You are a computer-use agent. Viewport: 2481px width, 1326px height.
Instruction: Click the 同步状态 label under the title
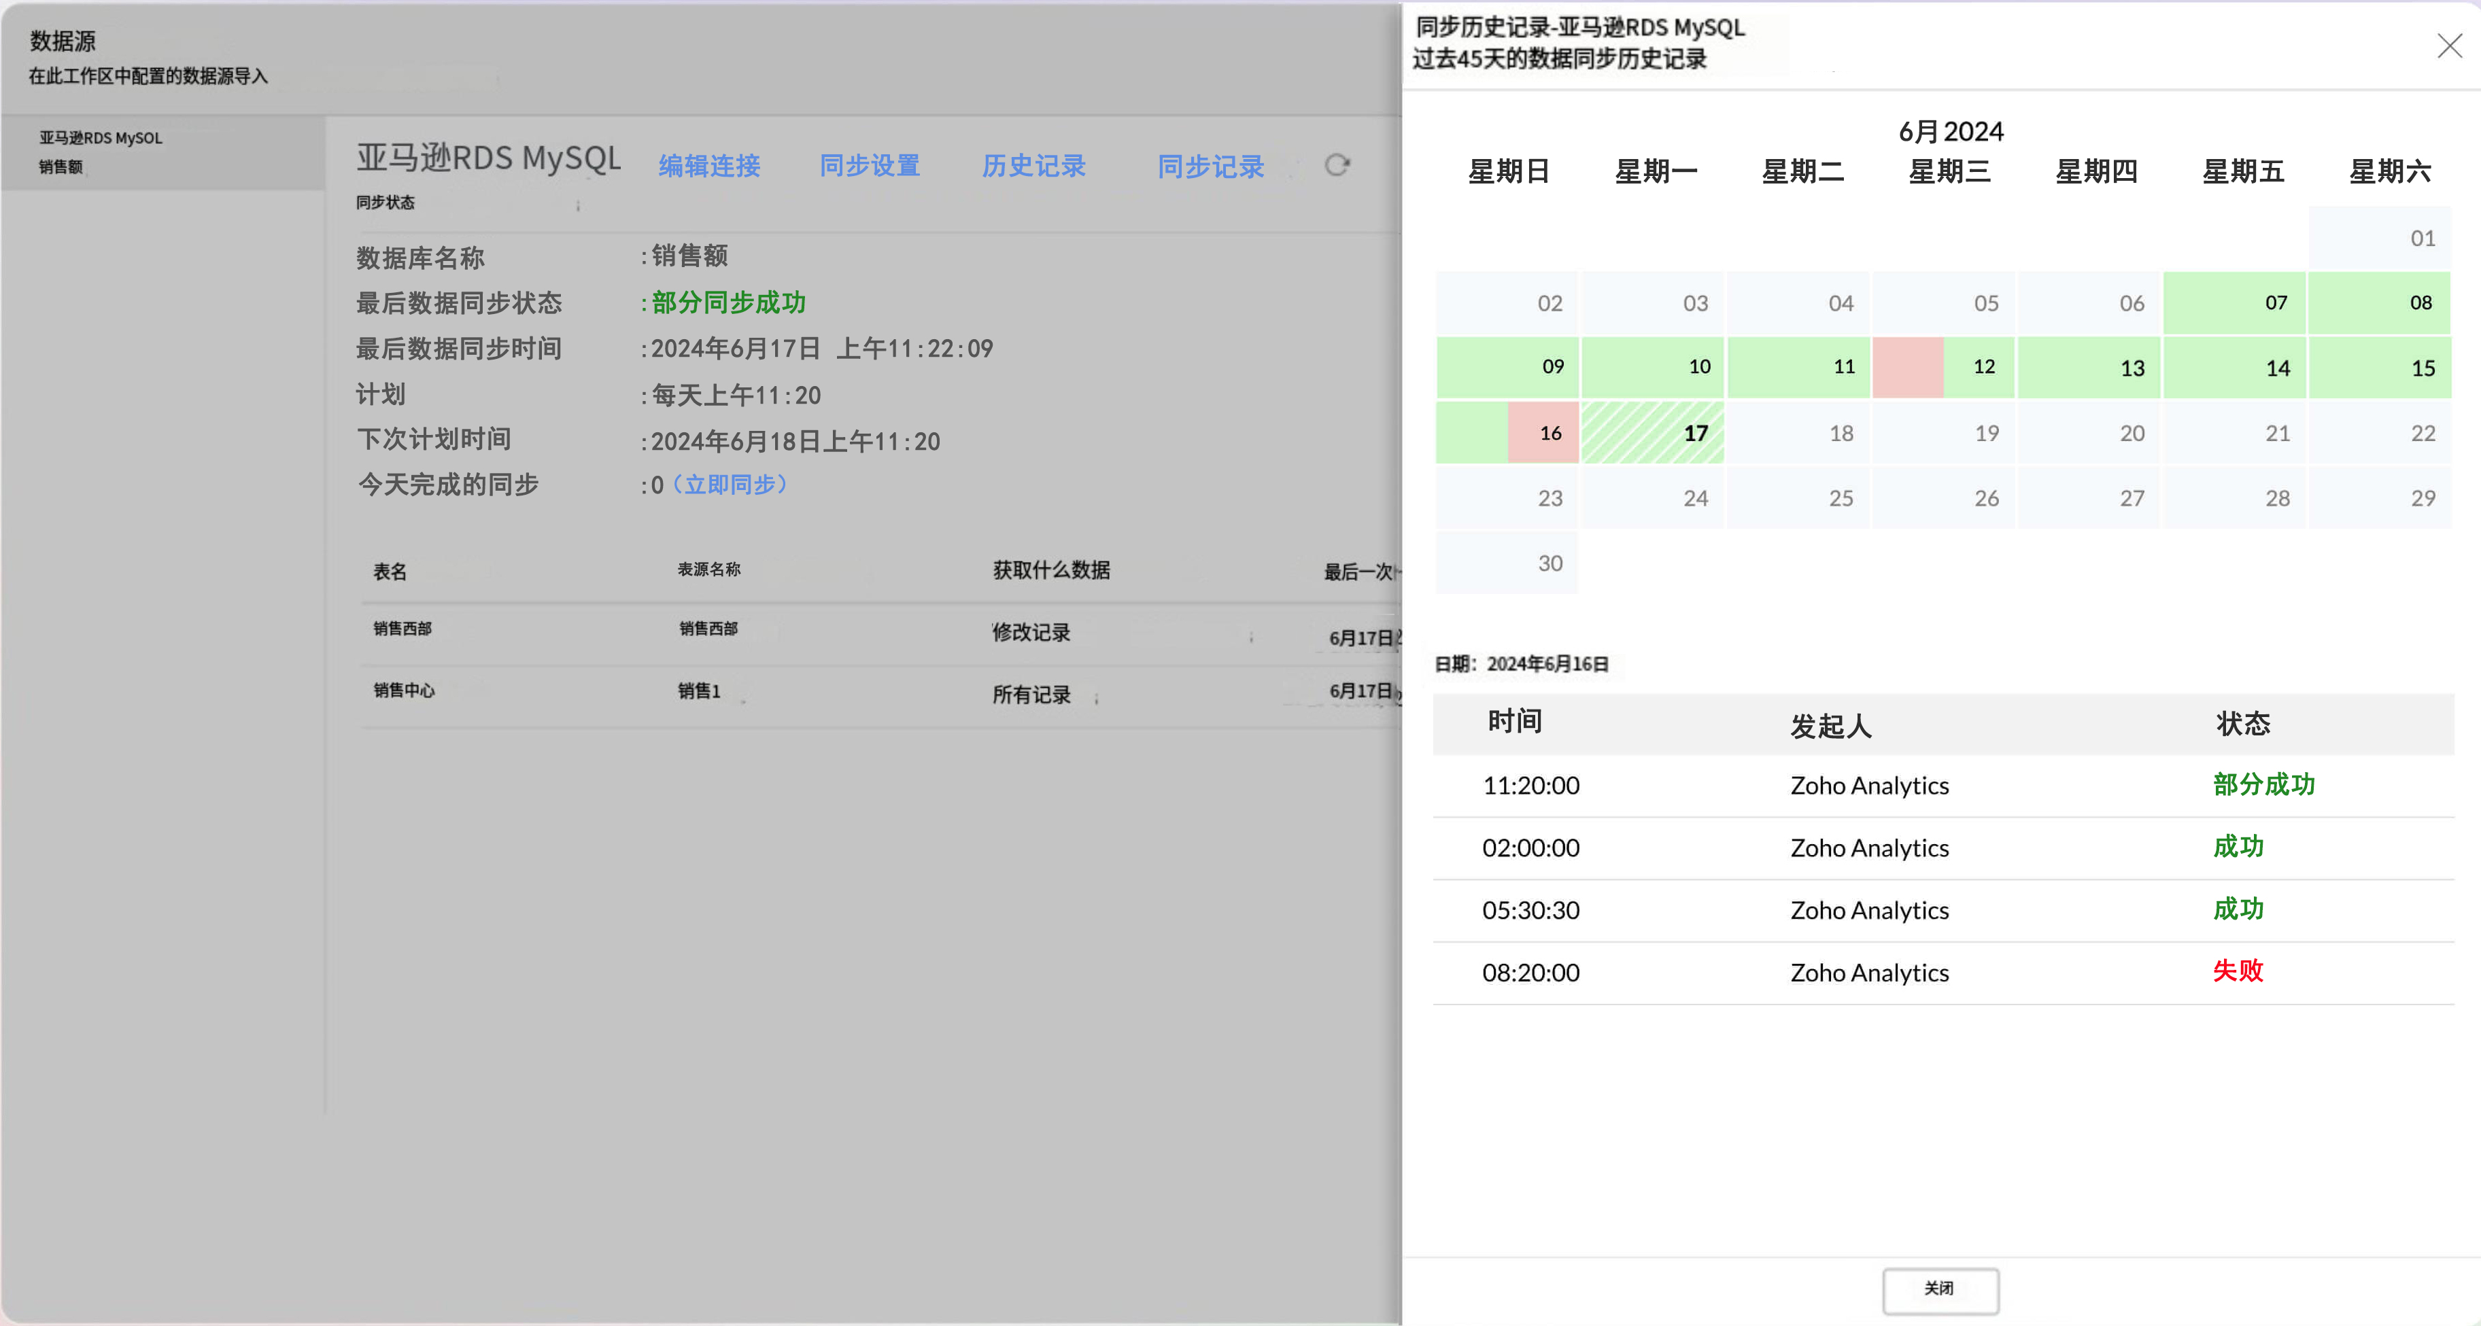[386, 203]
